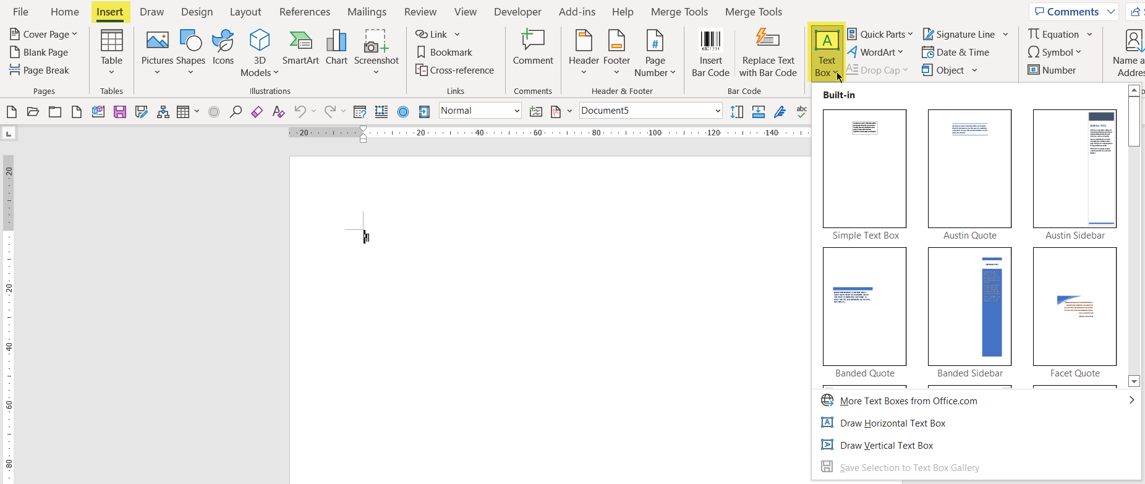1145x484 pixels.
Task: Click the gallery scrollbar down arrow
Action: tap(1134, 381)
